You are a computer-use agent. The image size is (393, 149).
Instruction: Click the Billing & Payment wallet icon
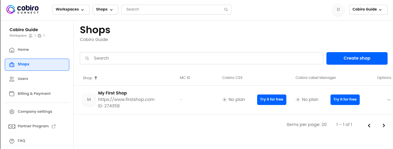coord(12,94)
